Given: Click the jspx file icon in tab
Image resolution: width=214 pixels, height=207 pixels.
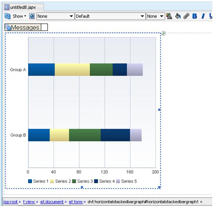Looking at the screenshot, I should pos(7,7).
